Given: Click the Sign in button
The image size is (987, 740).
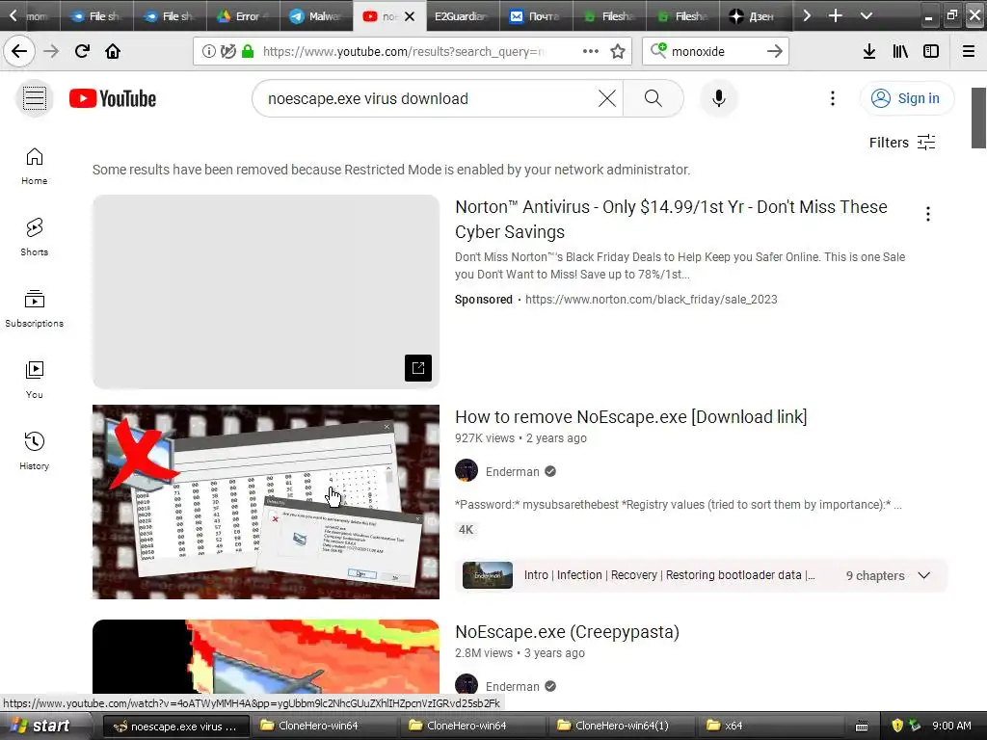Looking at the screenshot, I should [x=906, y=98].
